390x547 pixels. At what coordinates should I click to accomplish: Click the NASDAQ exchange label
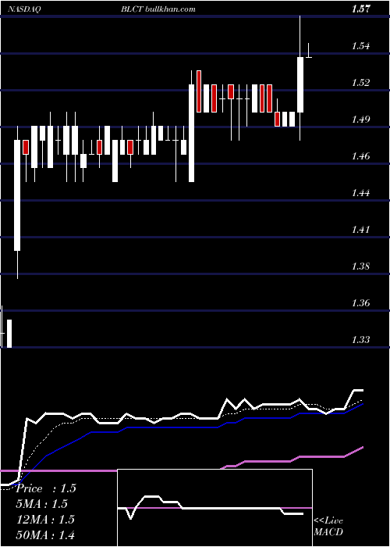[24, 9]
